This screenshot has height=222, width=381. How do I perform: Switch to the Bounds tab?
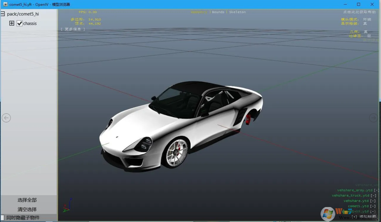coord(218,12)
